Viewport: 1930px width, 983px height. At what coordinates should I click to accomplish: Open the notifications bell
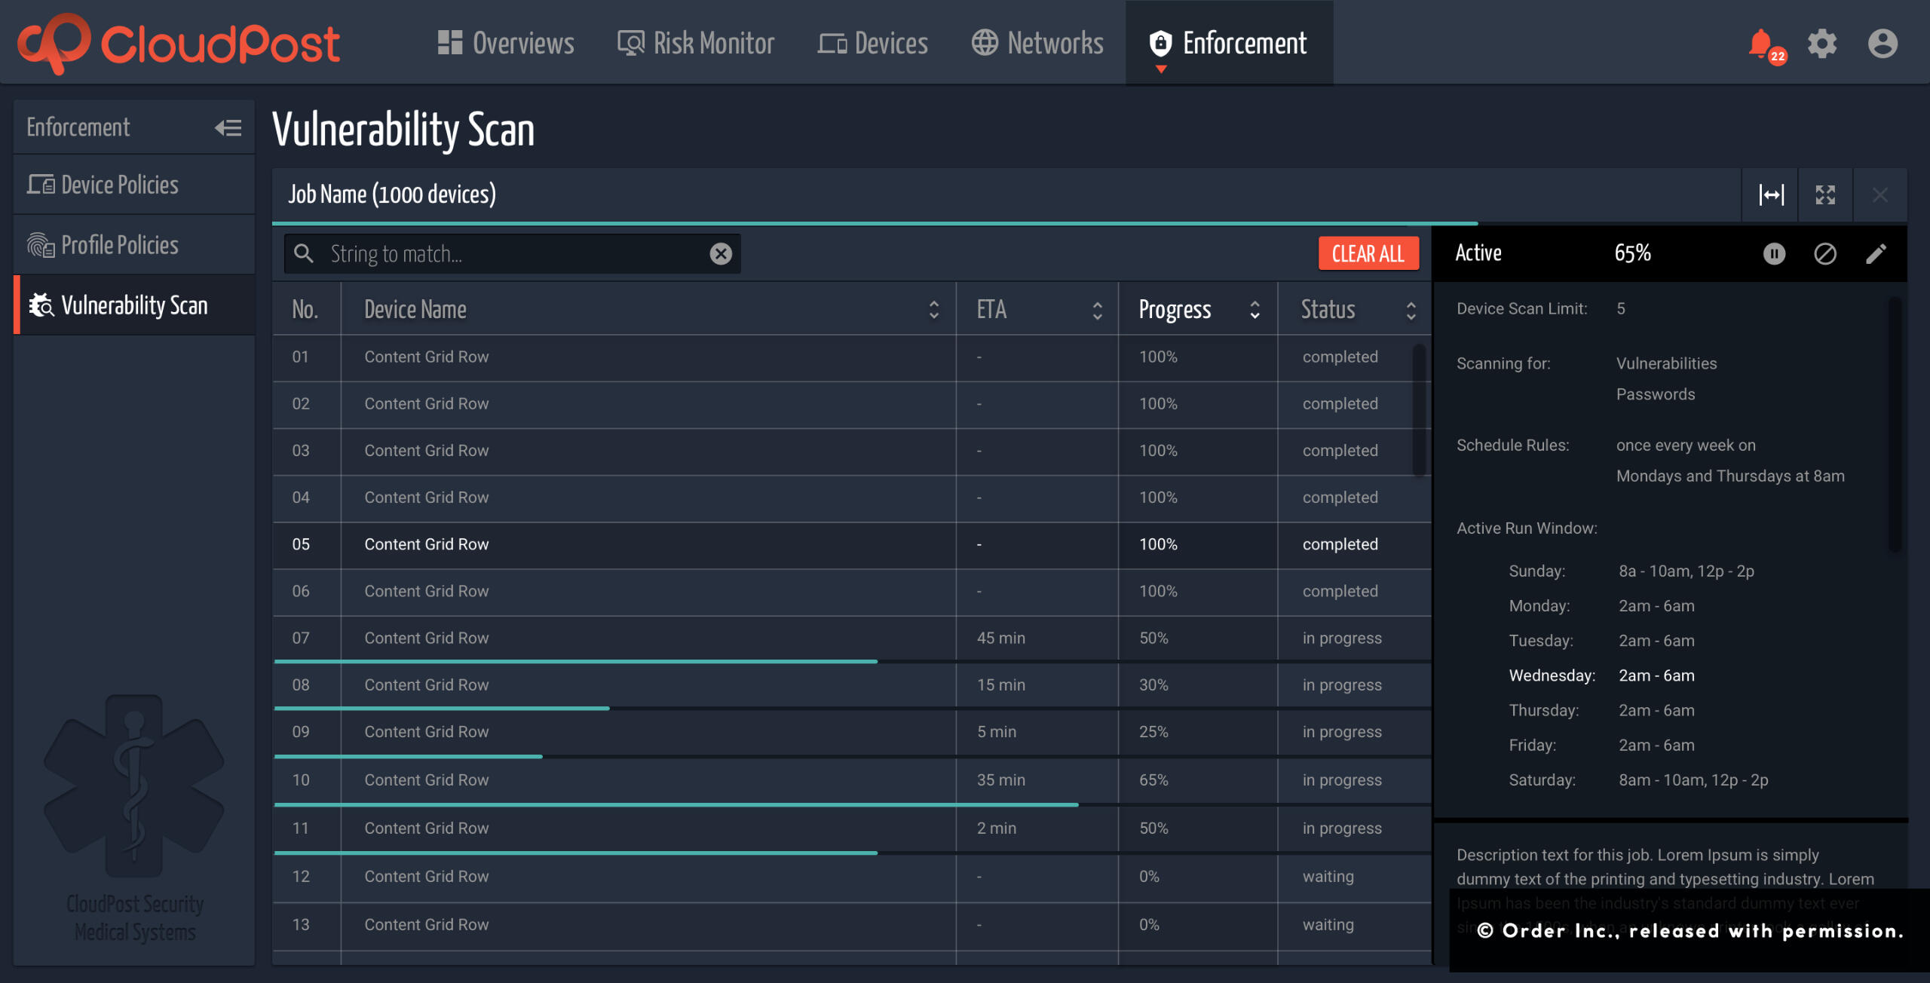[1763, 43]
